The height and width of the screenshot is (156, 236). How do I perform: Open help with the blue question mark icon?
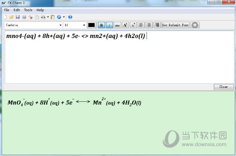[70, 17]
